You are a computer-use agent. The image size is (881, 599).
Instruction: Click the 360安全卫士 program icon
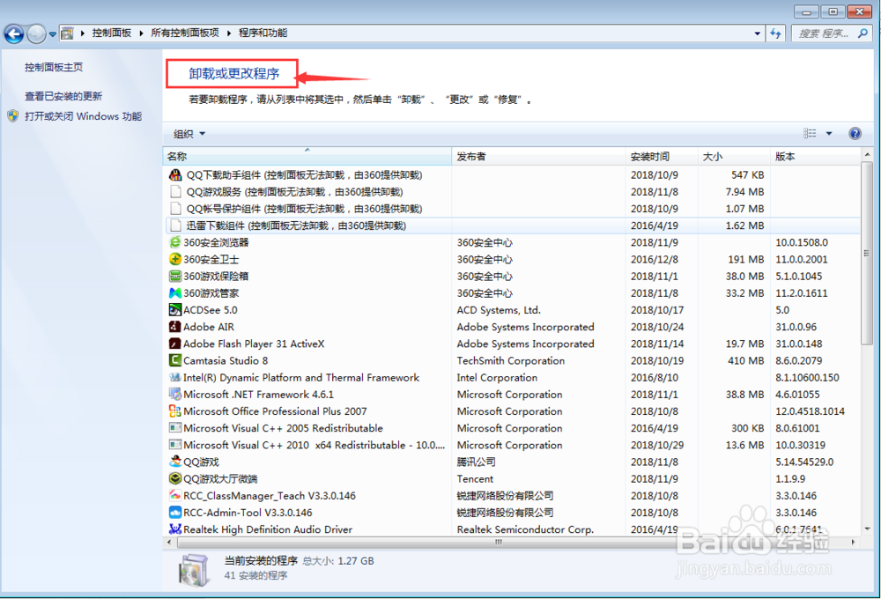pyautogui.click(x=175, y=259)
